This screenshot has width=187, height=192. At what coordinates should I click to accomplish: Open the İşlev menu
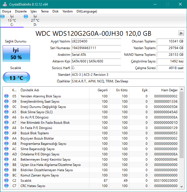point(34,11)
